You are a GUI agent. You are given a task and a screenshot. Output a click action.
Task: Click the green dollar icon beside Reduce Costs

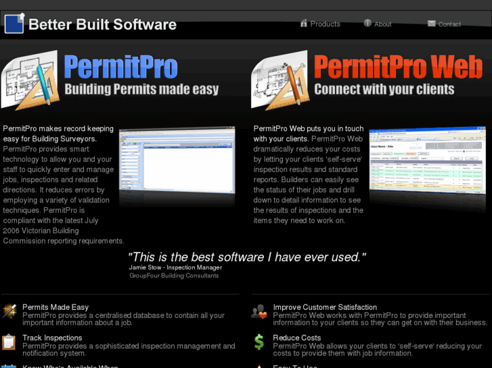click(x=259, y=342)
